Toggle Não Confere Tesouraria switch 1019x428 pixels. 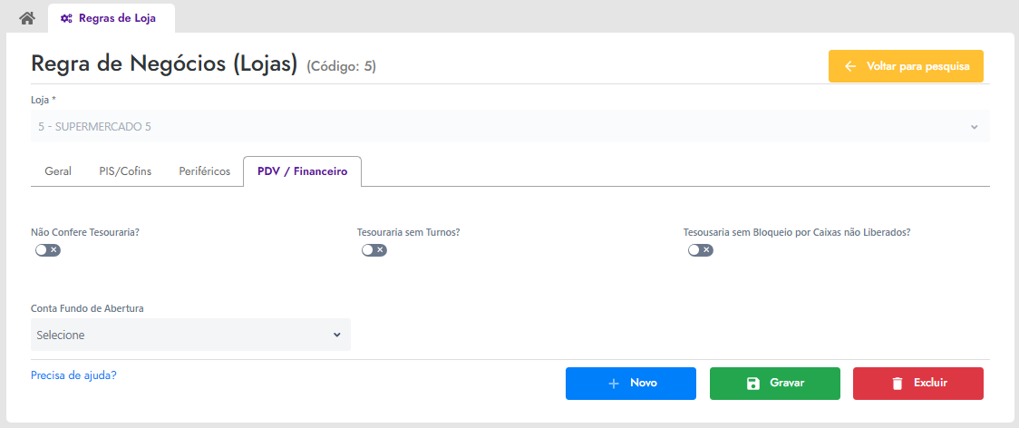48,249
